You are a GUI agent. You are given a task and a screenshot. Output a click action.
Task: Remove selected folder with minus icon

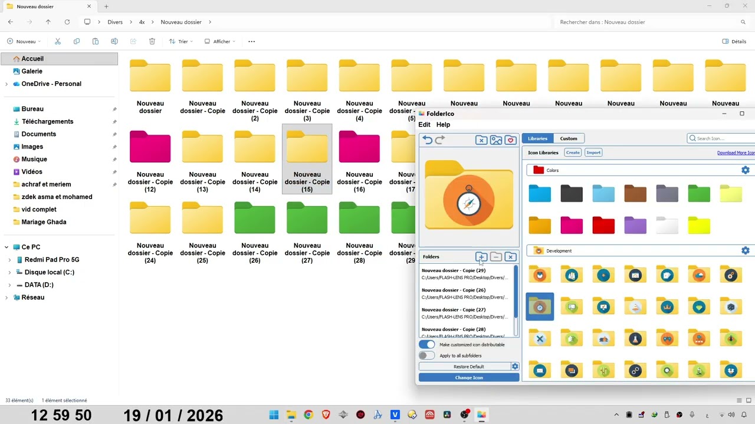click(x=496, y=257)
